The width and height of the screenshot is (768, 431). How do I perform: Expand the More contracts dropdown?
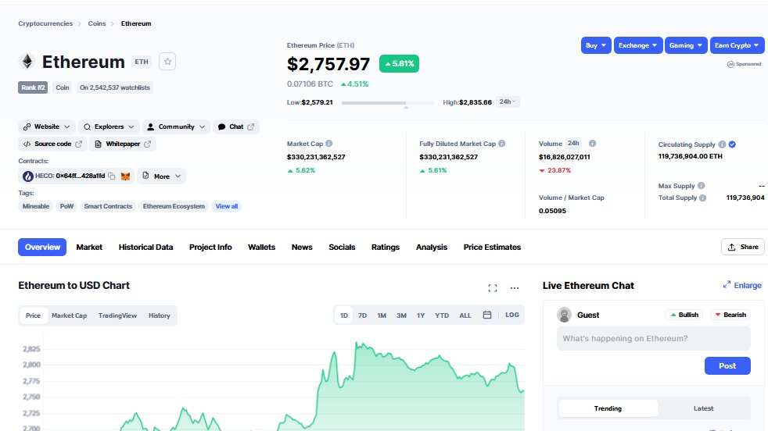(x=162, y=176)
